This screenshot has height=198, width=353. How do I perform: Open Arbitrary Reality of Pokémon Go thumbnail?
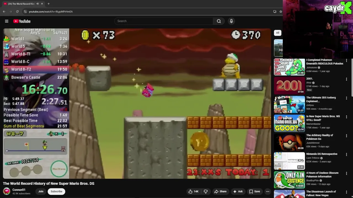(x=289, y=142)
